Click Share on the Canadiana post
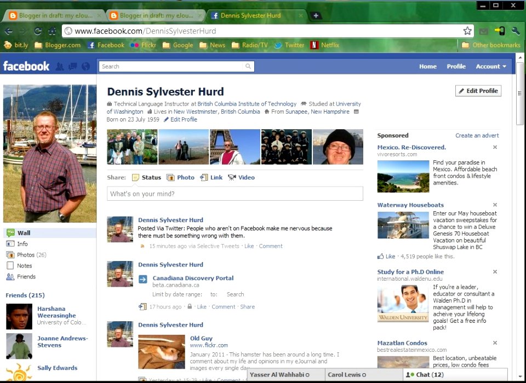The width and height of the screenshot is (526, 383). pos(248,306)
